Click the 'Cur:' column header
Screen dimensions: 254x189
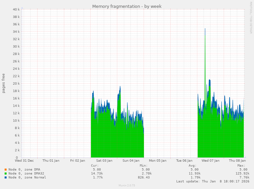click(95, 166)
